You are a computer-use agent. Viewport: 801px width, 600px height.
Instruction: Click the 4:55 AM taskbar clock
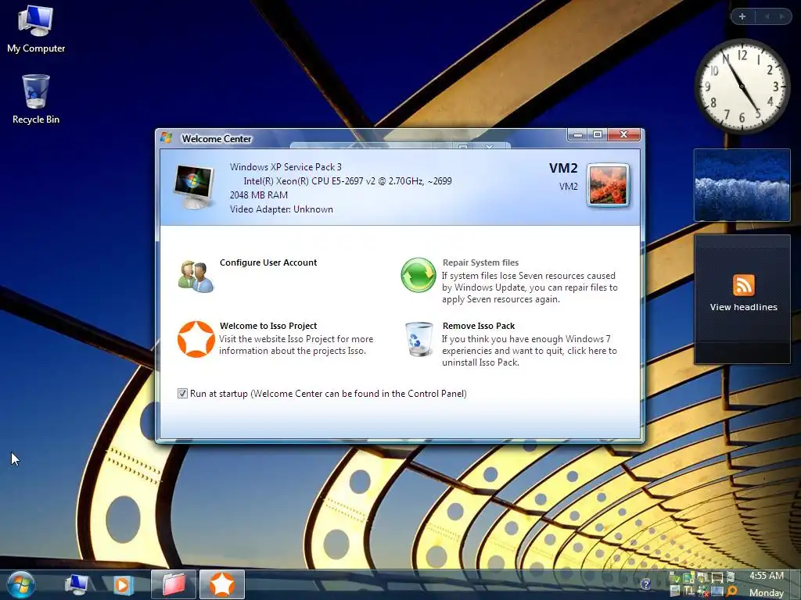pos(767,576)
